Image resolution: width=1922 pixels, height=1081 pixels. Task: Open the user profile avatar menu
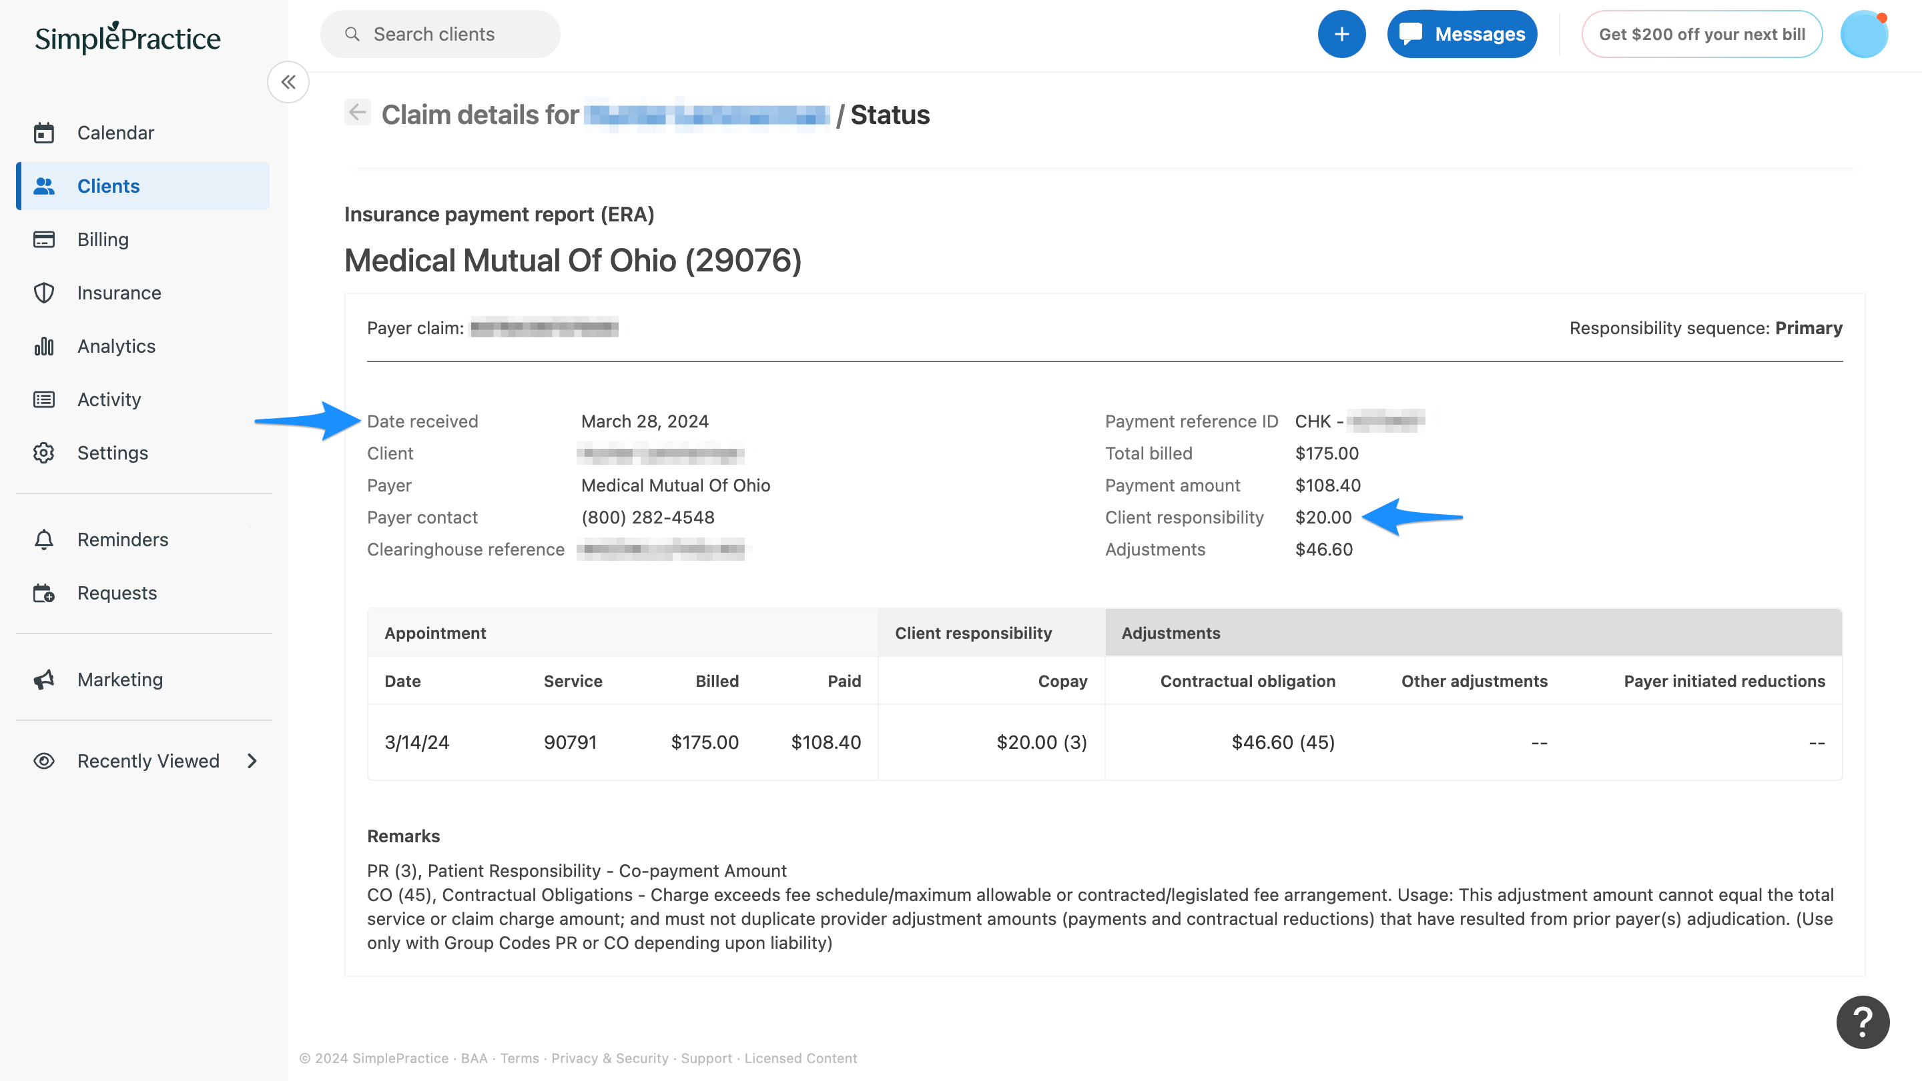coord(1864,34)
